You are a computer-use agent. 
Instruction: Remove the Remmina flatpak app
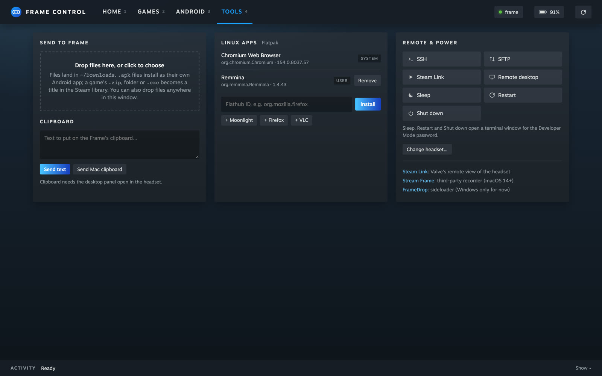367,80
